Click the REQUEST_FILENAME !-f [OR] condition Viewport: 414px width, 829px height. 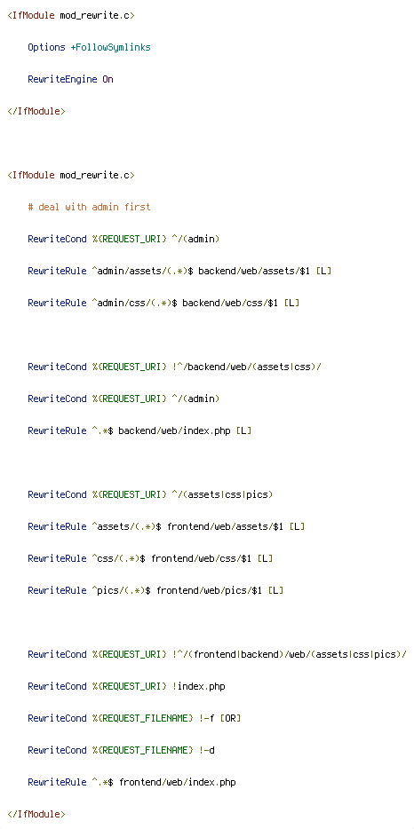pos(134,718)
